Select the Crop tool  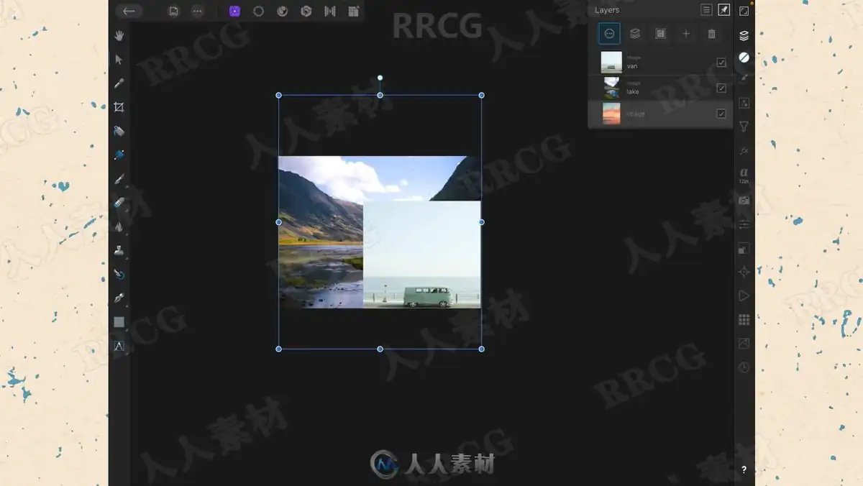click(x=119, y=107)
